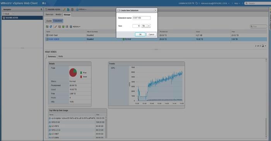Viewport: 271px width, 141px height.
Task: Select the Cluster toggle button
Action: coord(49,21)
